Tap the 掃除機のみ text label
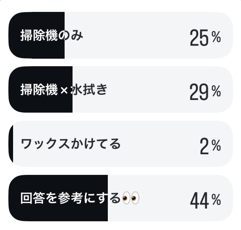 [x=52, y=35]
